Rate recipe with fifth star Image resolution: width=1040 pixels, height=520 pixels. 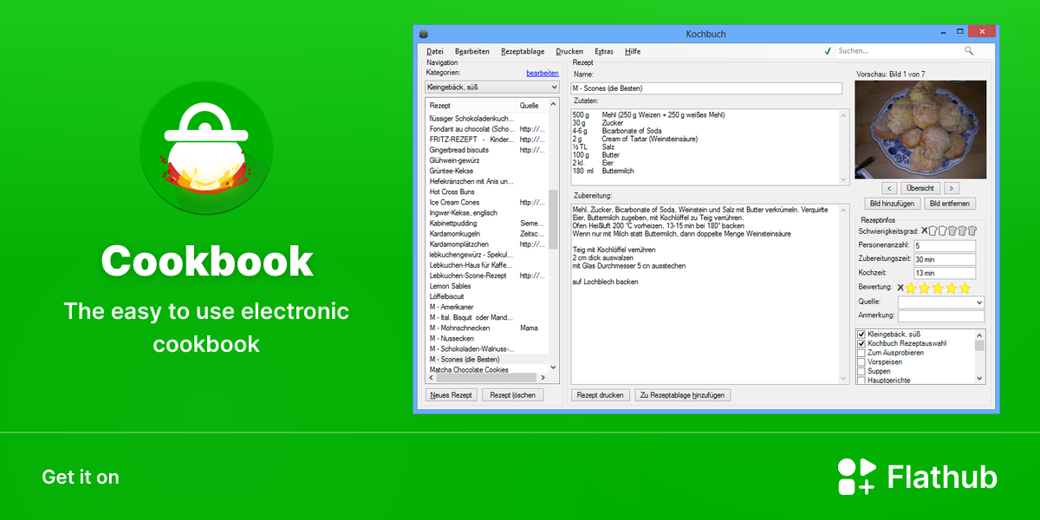965,287
